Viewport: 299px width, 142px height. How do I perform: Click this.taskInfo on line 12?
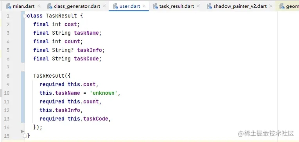click(x=60, y=110)
